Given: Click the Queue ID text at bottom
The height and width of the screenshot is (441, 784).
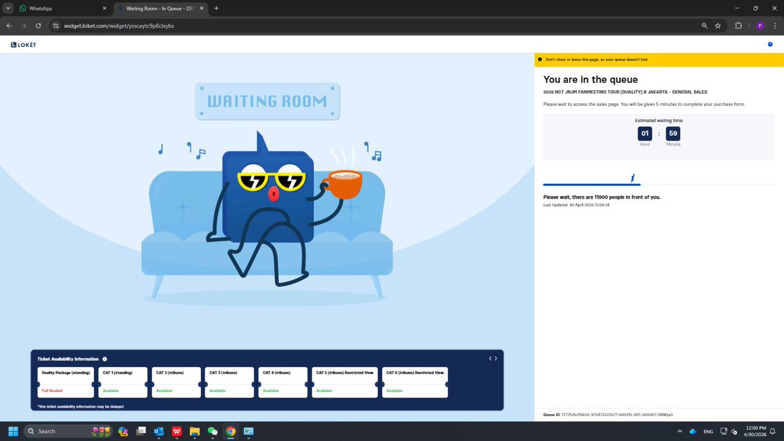Looking at the screenshot, I should pyautogui.click(x=608, y=415).
